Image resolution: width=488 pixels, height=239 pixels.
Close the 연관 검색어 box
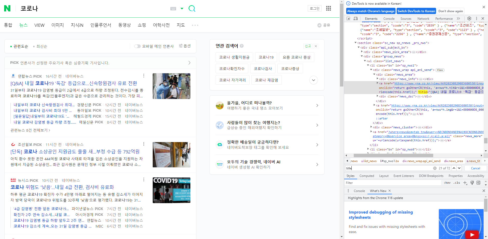click(x=316, y=46)
